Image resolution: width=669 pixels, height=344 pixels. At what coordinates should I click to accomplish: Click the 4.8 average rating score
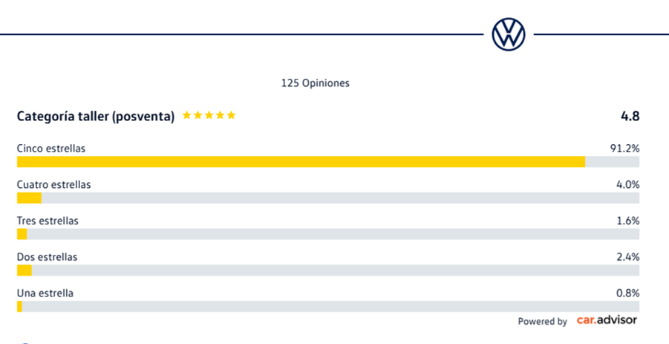pyautogui.click(x=630, y=116)
